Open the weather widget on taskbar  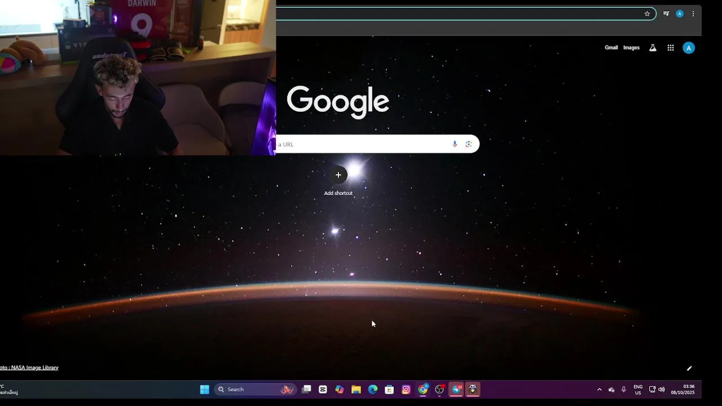9,390
